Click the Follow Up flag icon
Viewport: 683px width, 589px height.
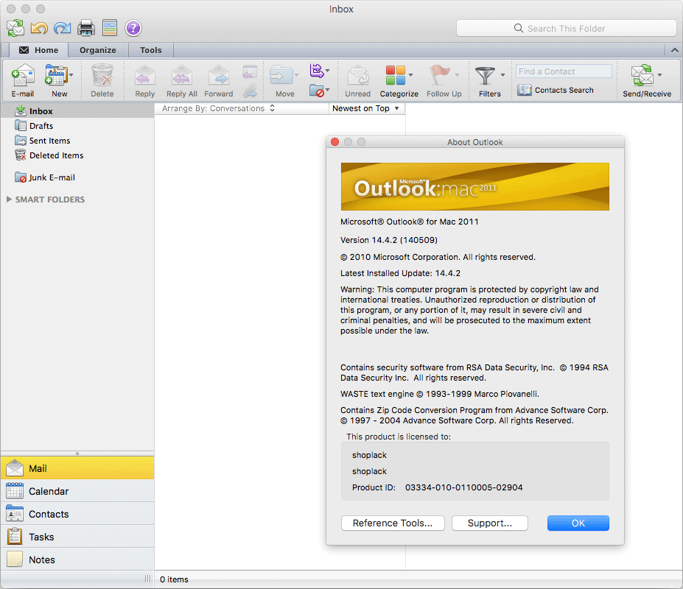(x=440, y=75)
